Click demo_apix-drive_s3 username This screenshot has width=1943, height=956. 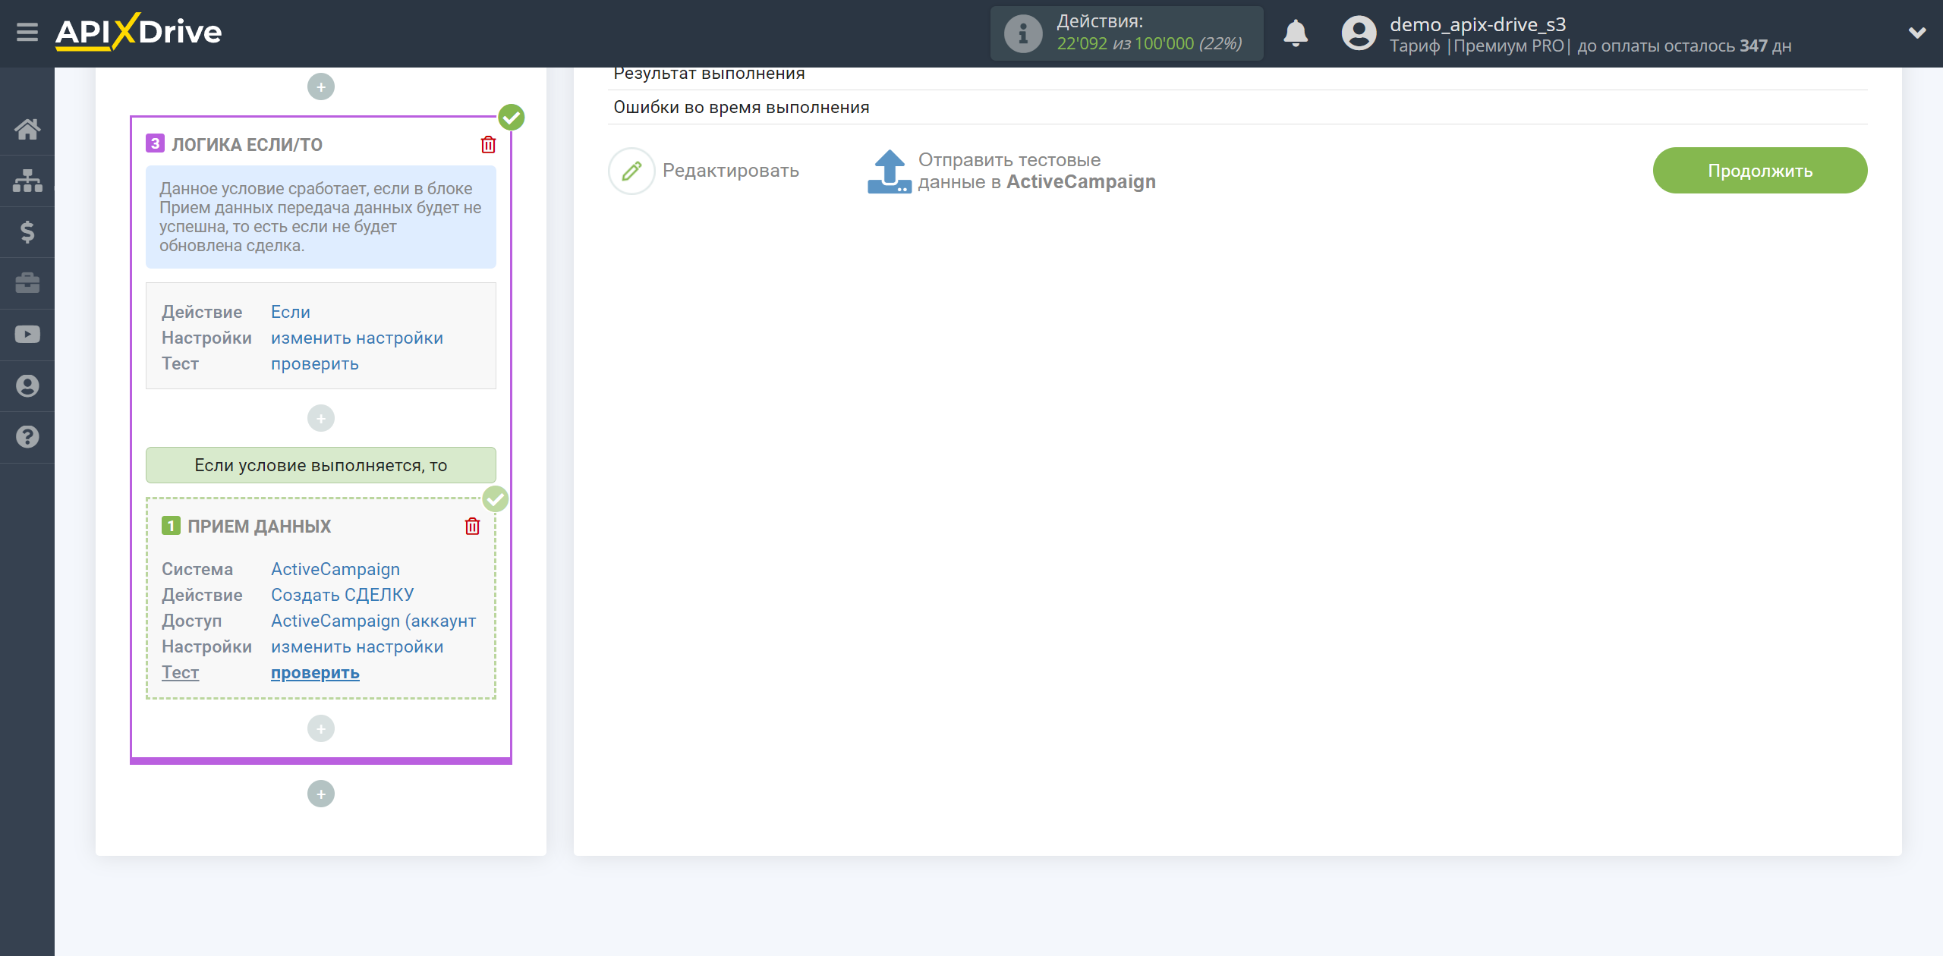1478,24
